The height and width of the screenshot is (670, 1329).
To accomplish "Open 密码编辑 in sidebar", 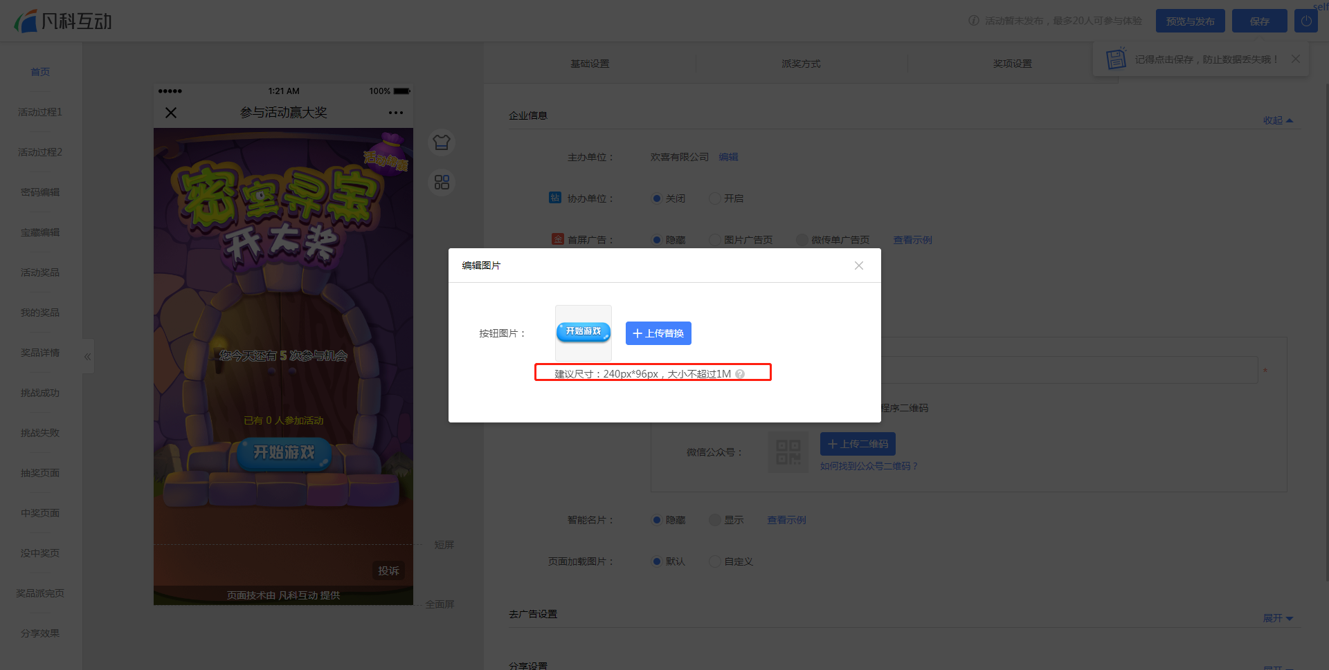I will click(x=40, y=192).
